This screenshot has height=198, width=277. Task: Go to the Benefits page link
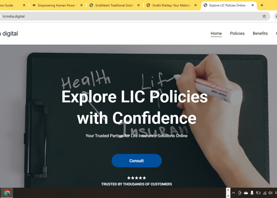260,33
